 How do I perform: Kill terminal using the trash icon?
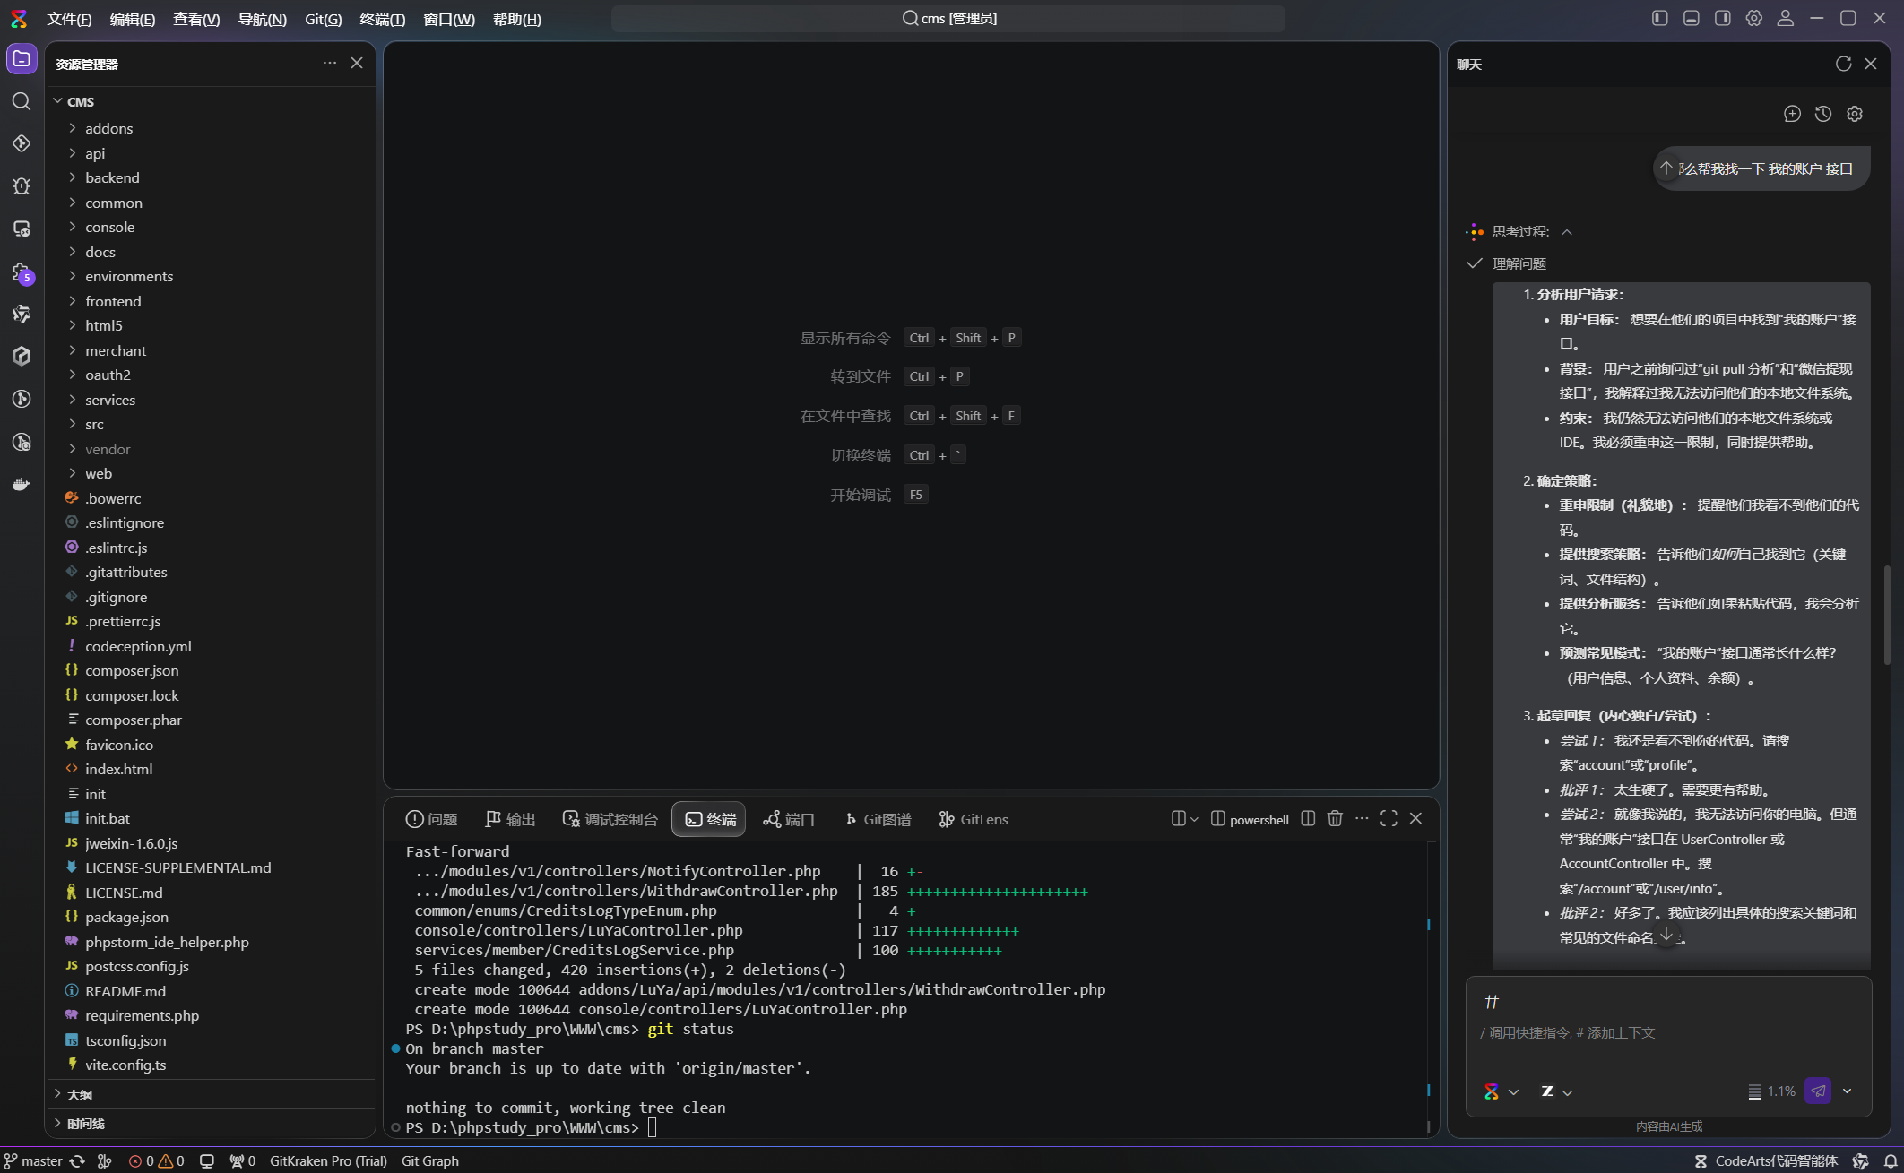coord(1335,818)
